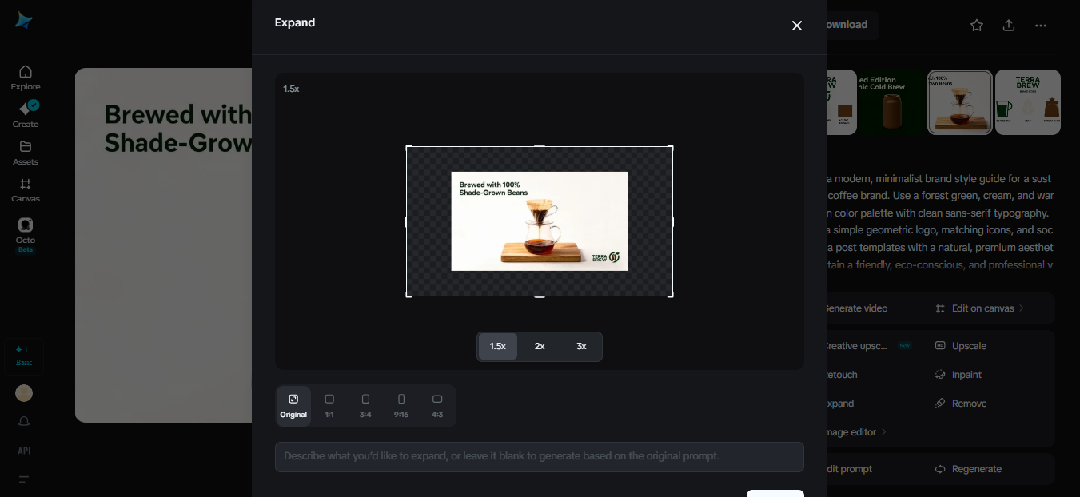Click the Retouch option
This screenshot has width=1080, height=497.
[843, 375]
